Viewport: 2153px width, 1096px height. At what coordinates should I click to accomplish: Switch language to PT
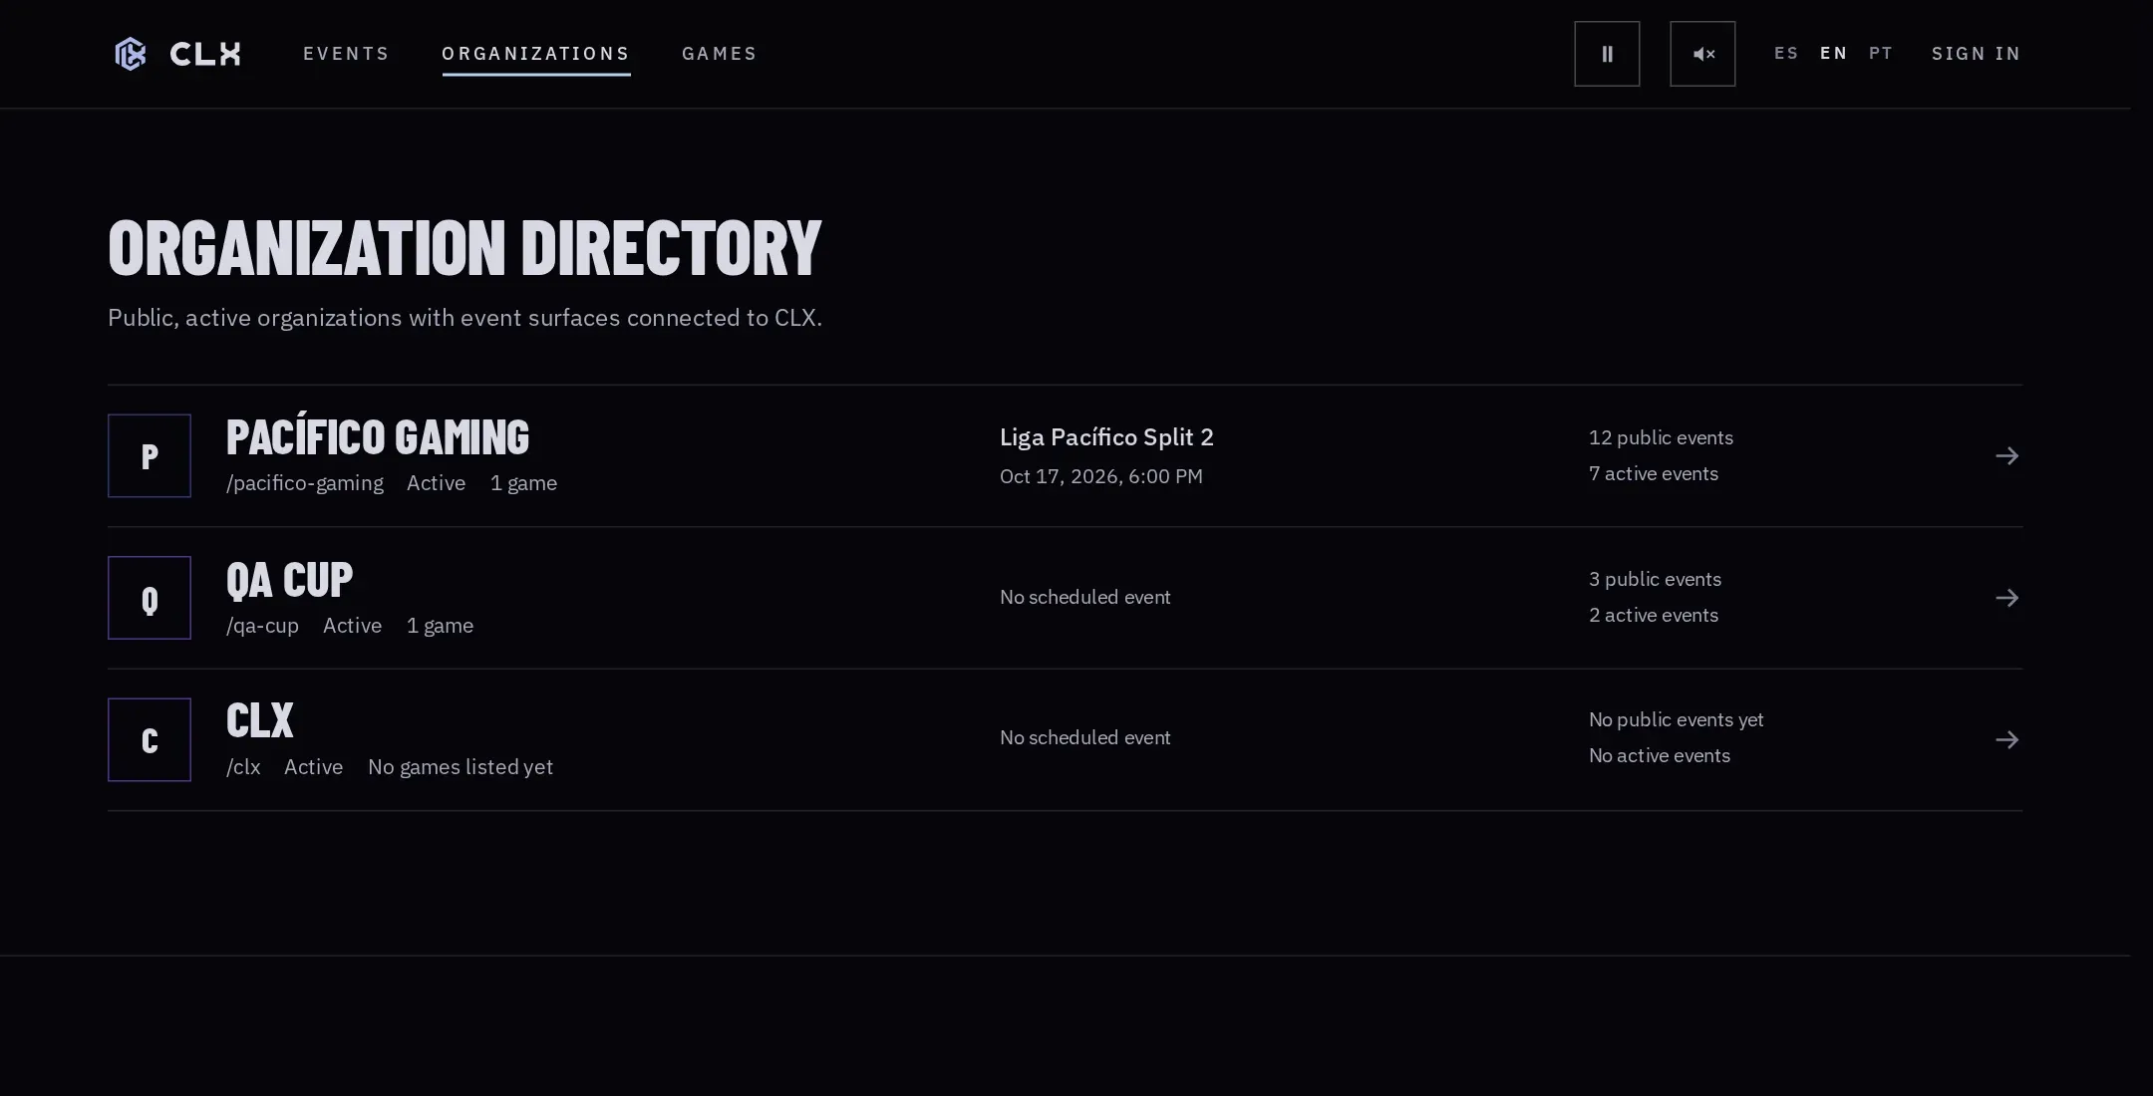tap(1881, 54)
